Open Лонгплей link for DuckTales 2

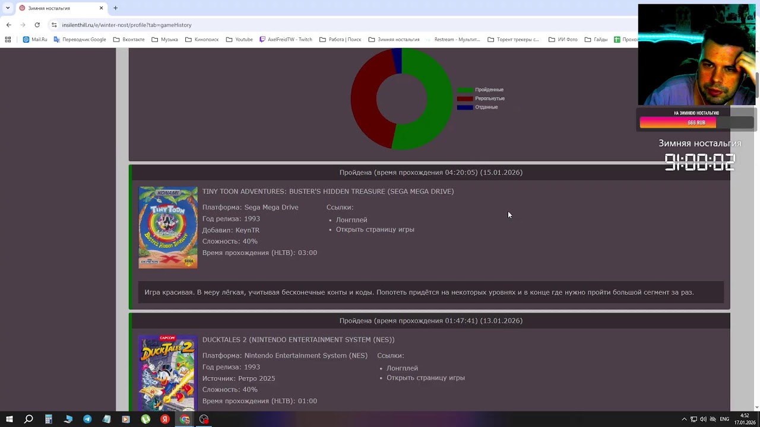click(403, 368)
